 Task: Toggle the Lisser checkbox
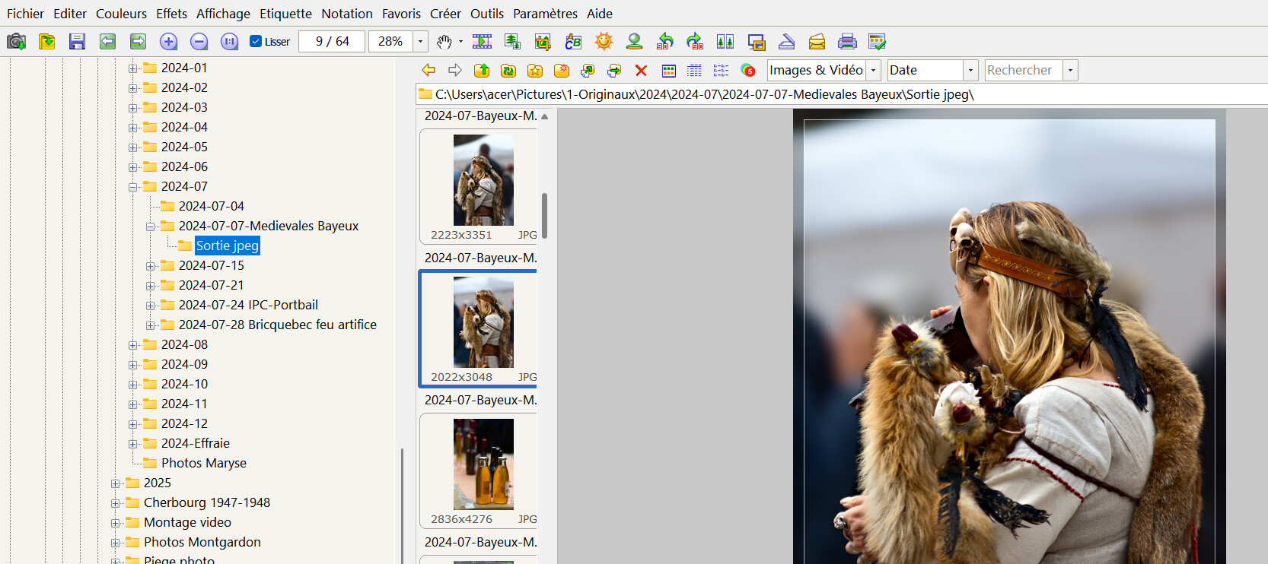256,42
